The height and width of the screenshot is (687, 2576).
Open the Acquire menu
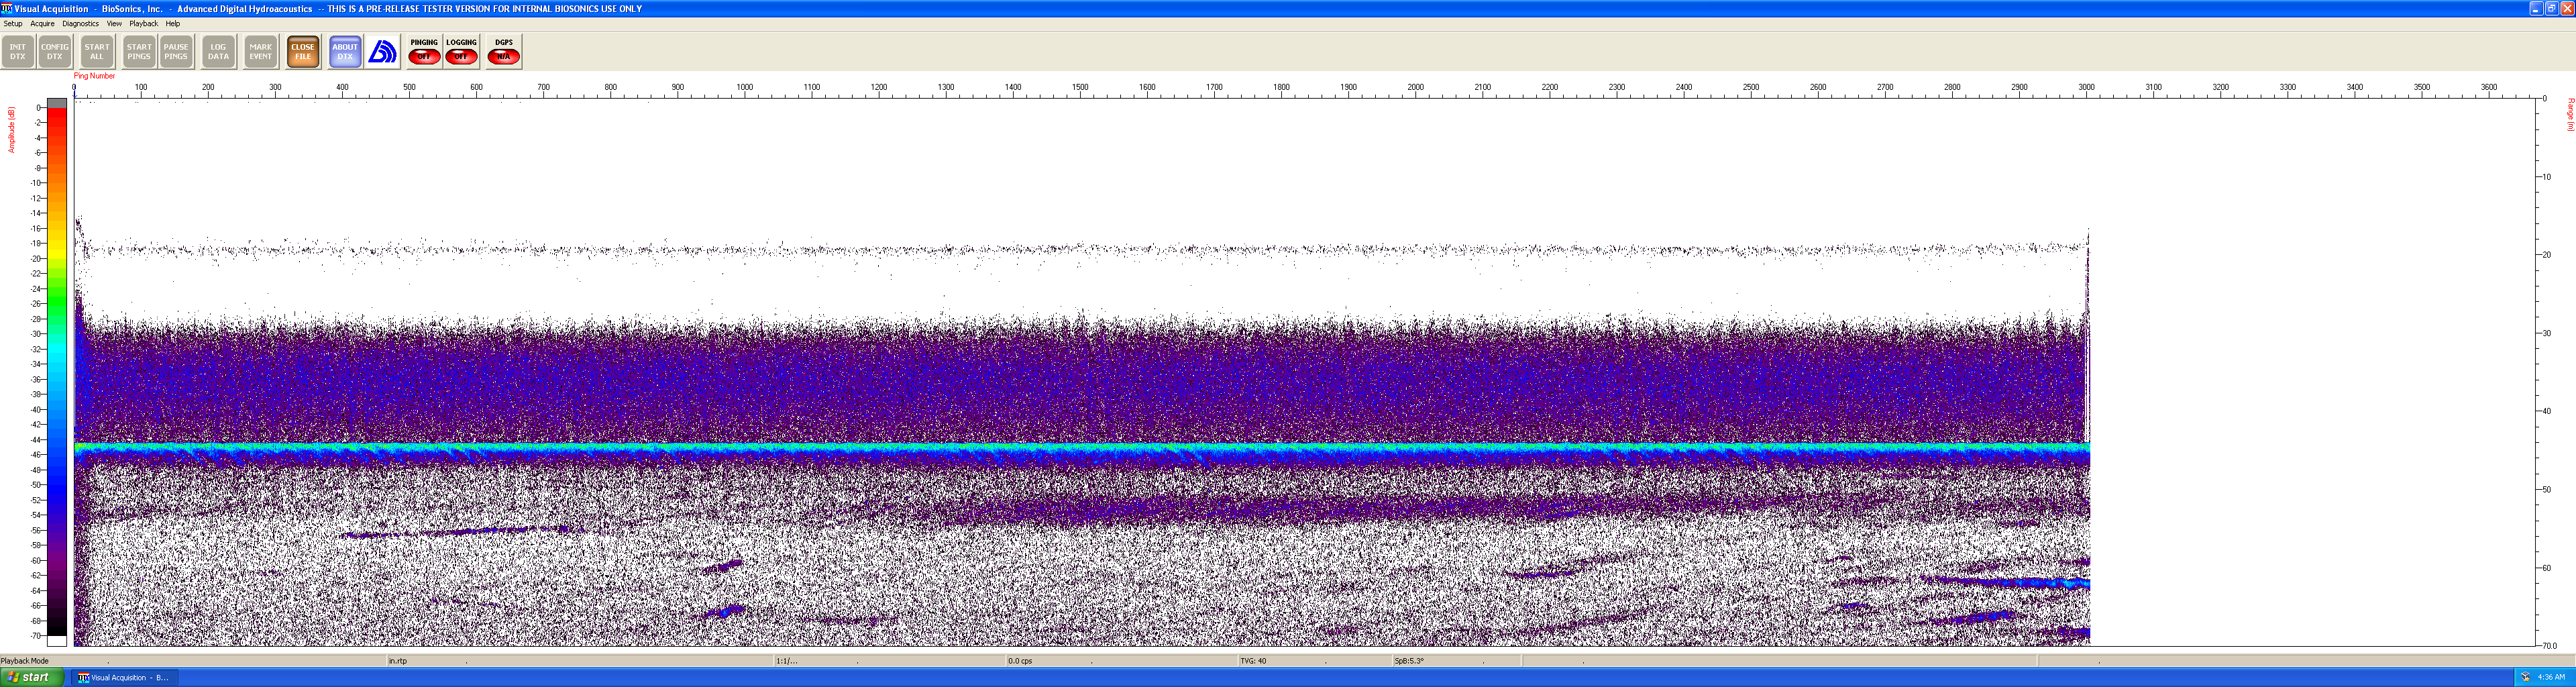click(x=42, y=23)
